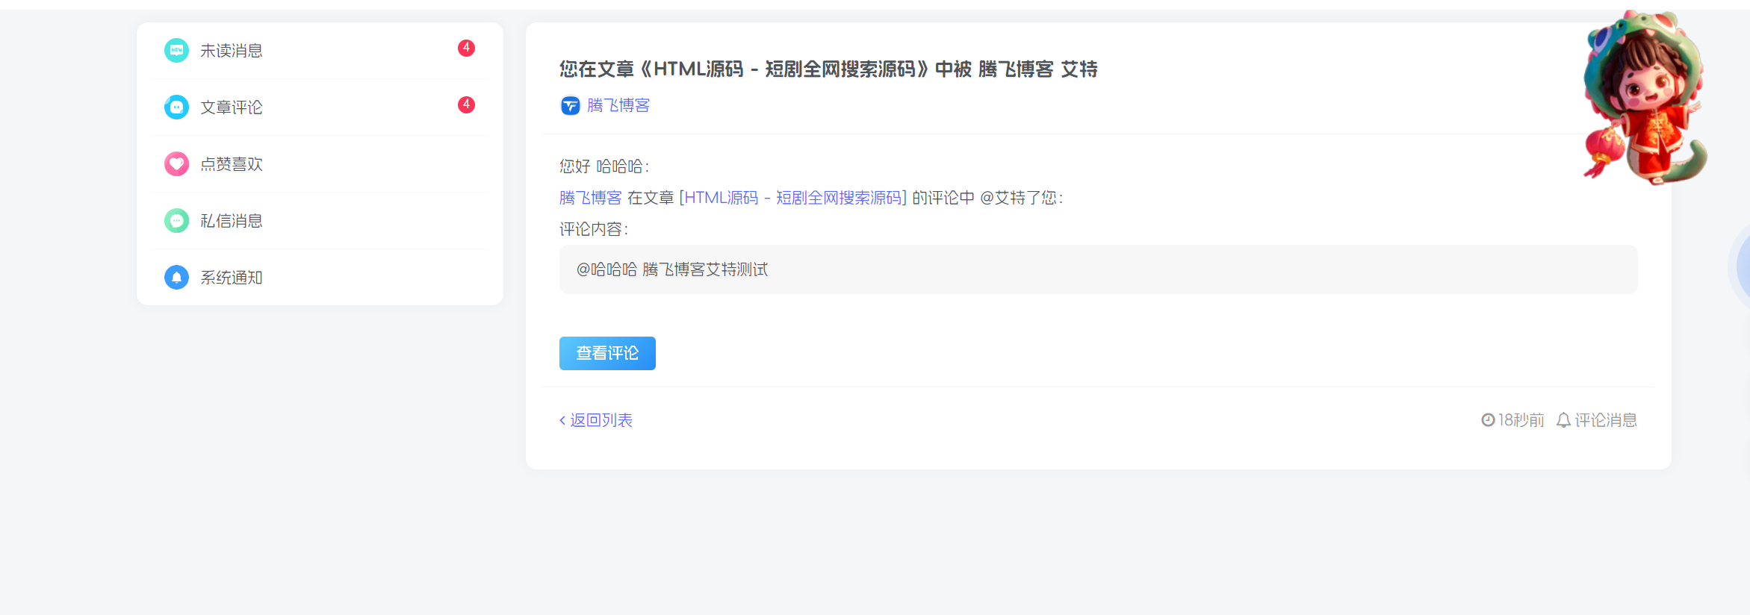The width and height of the screenshot is (1750, 615).
Task: Click the 文章评论 blue comment icon
Action: tap(176, 107)
